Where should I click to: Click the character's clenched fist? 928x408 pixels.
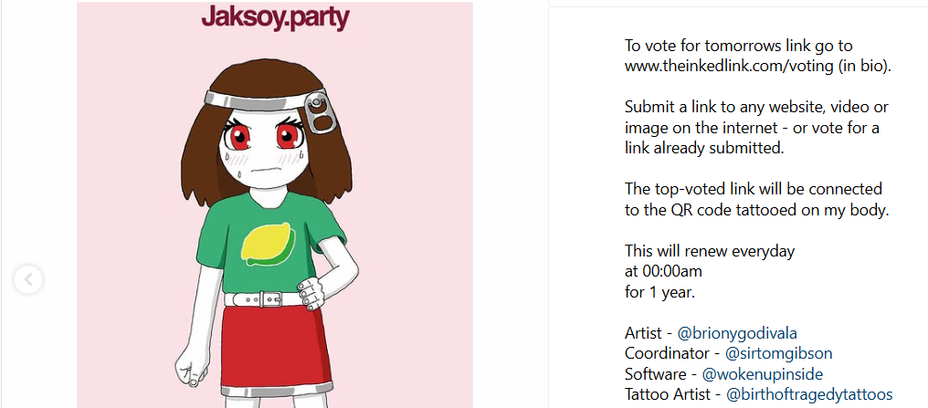click(190, 370)
